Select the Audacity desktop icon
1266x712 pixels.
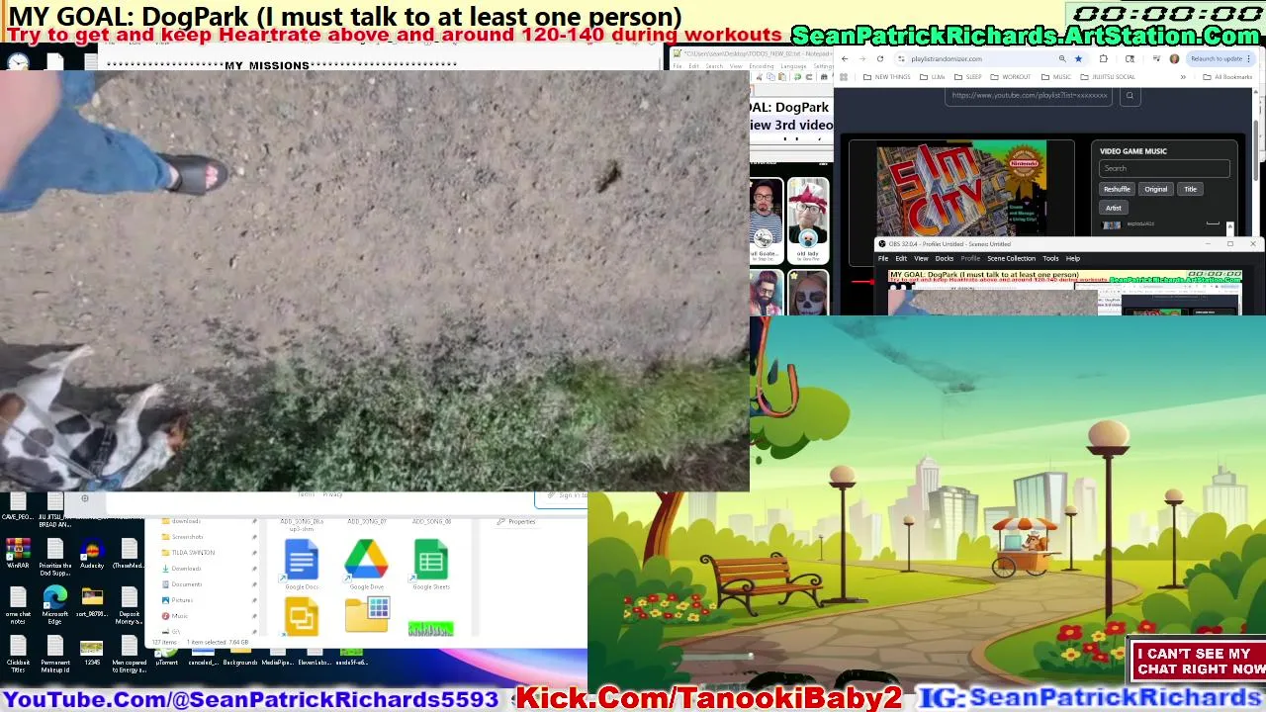pos(92,553)
